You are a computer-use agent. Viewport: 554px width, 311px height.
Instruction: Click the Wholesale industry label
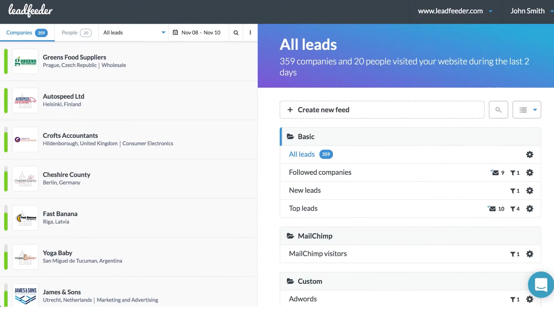point(114,65)
